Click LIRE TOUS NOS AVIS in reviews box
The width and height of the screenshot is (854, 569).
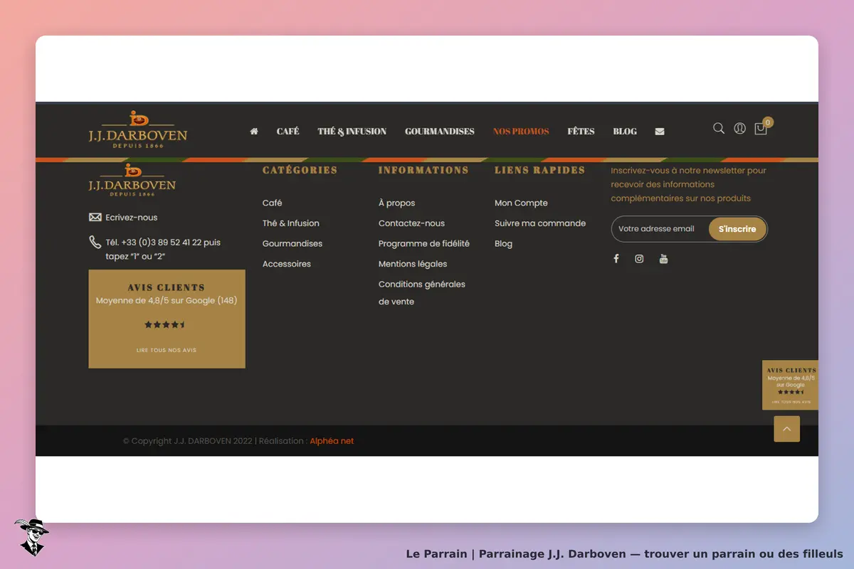(x=167, y=350)
